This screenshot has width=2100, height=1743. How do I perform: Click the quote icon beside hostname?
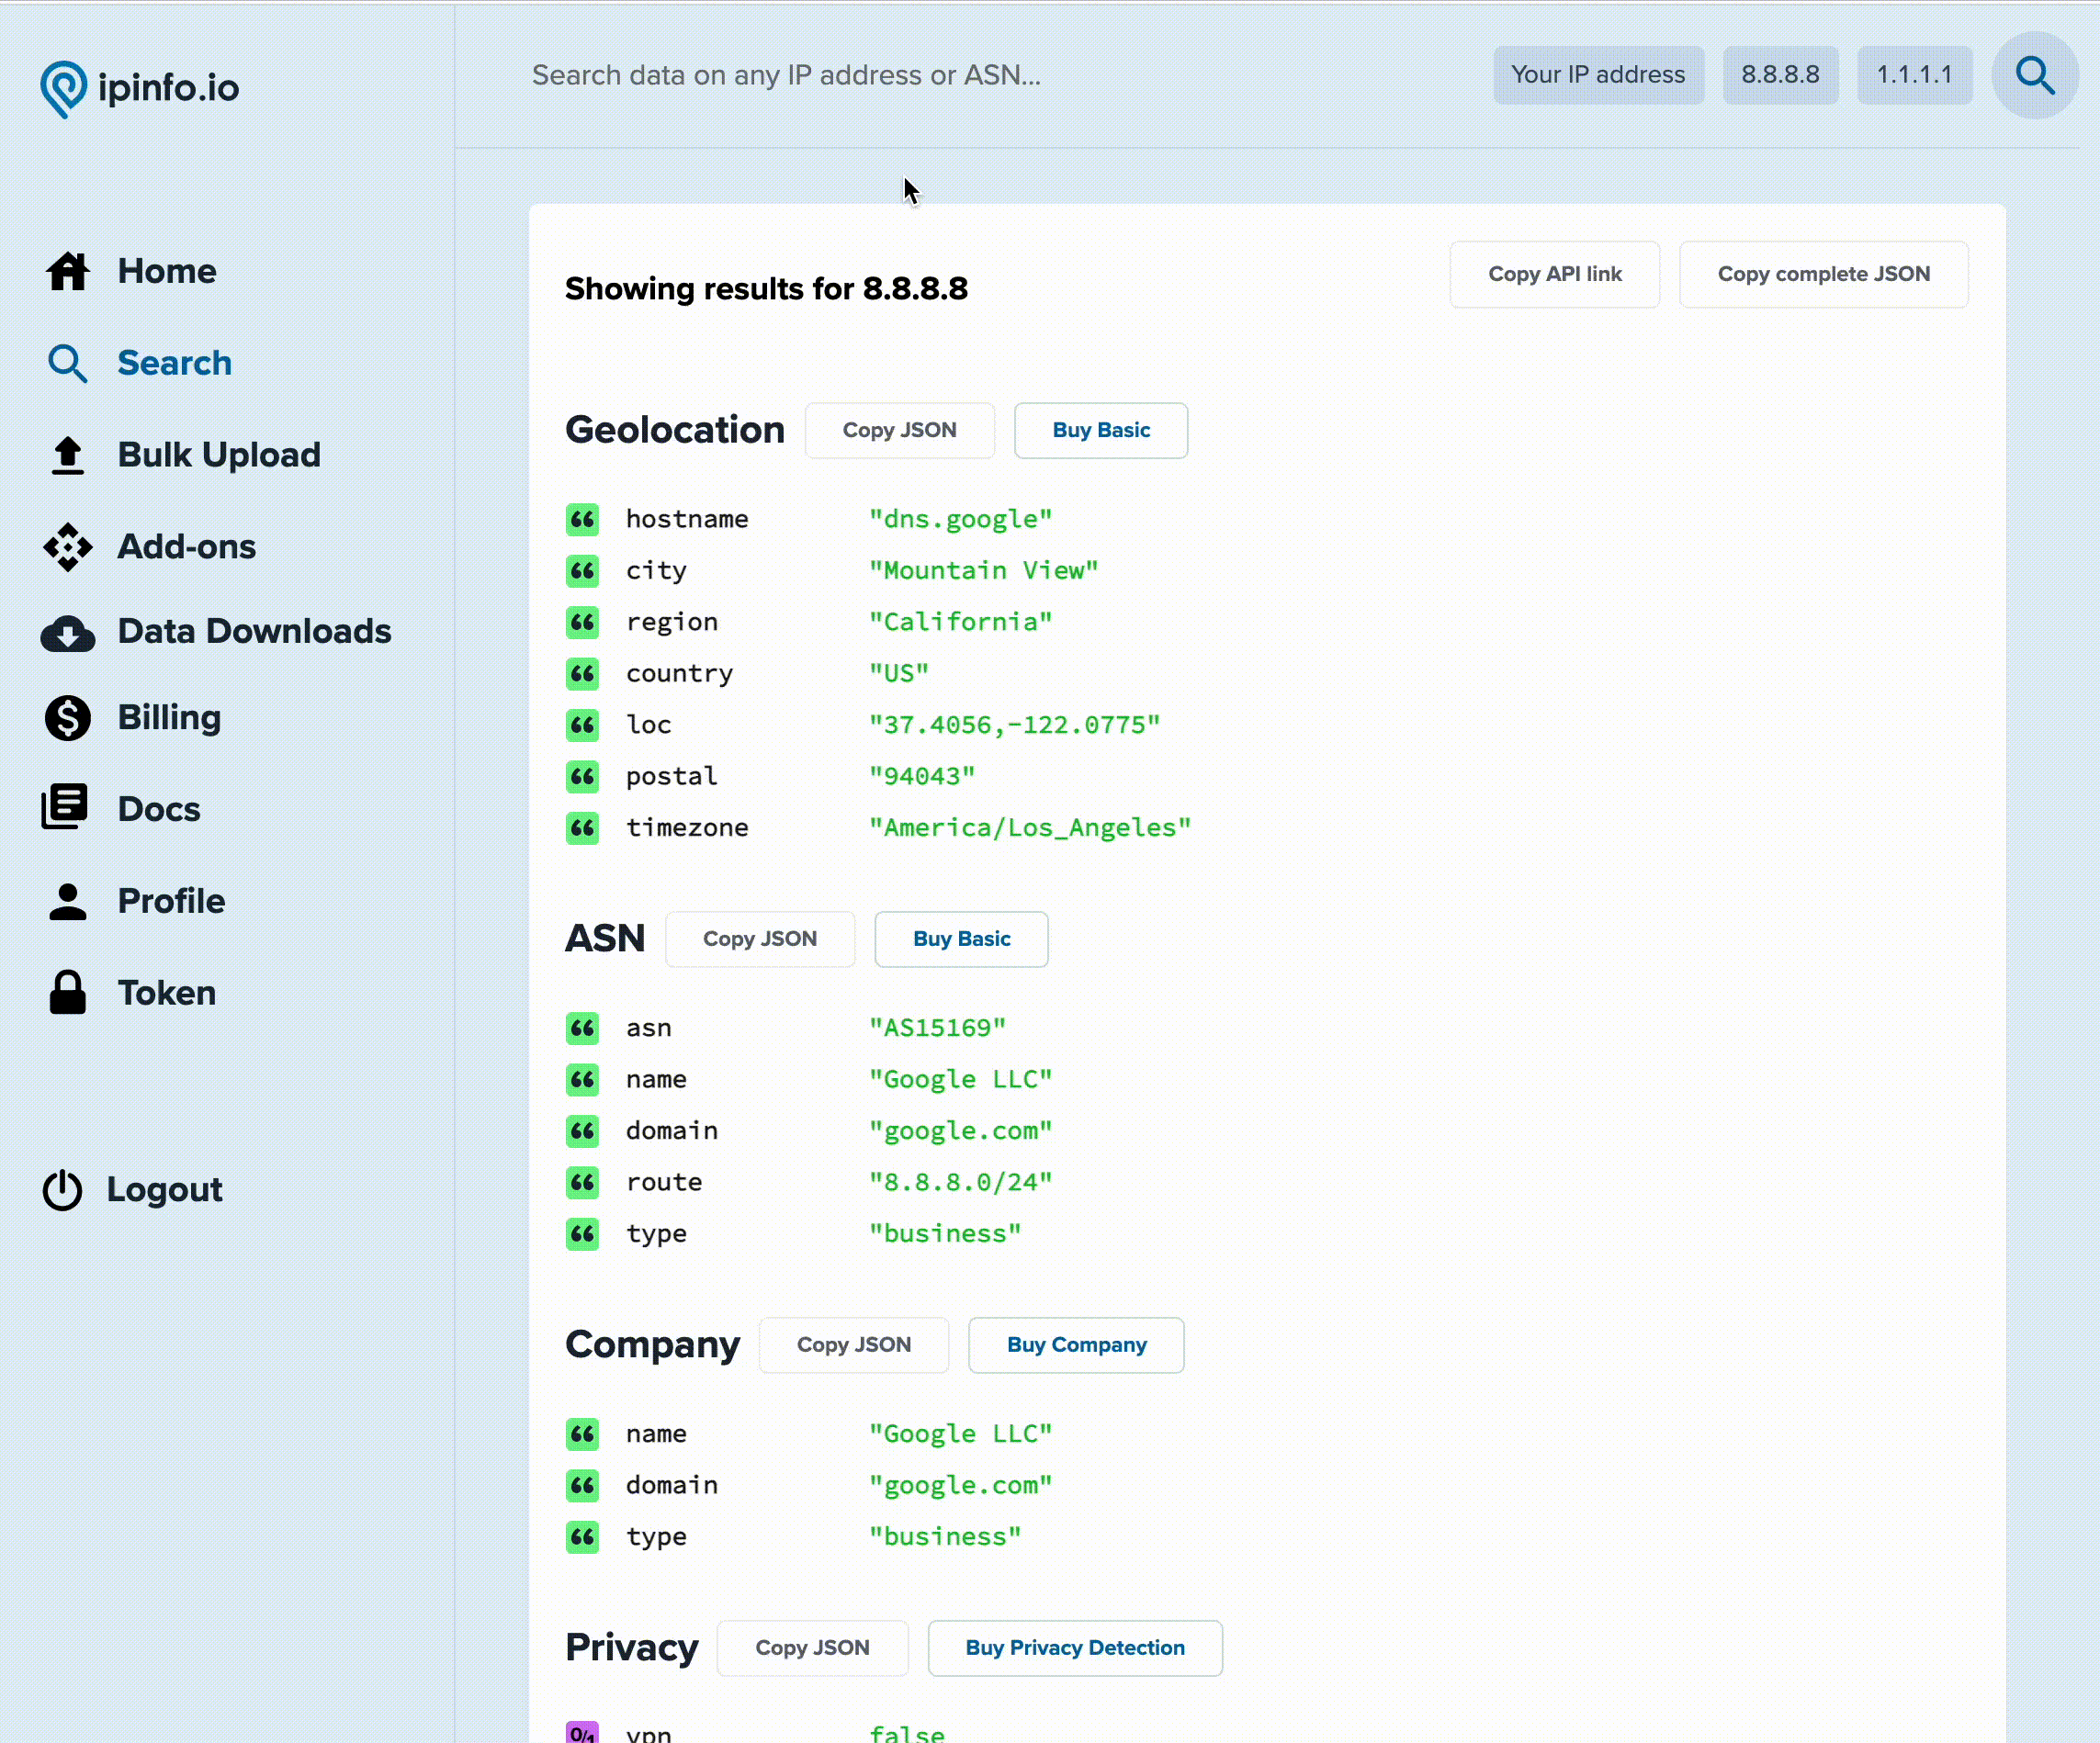click(582, 519)
